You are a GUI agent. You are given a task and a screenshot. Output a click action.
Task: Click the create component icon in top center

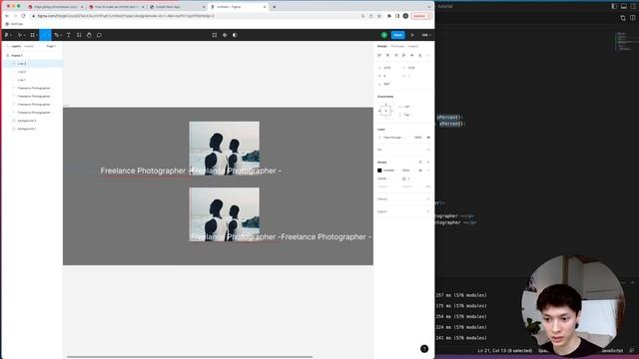point(225,35)
